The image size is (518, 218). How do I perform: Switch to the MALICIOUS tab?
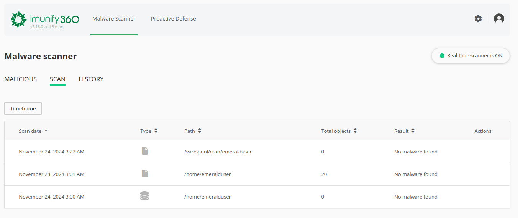tap(21, 79)
